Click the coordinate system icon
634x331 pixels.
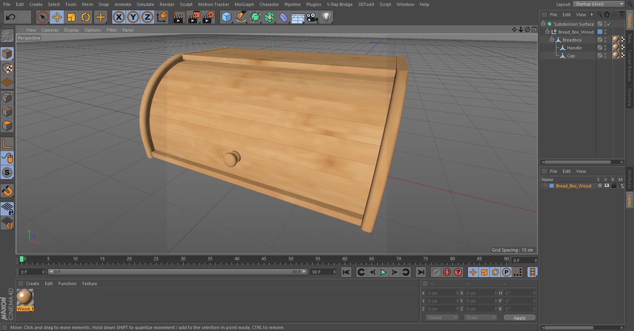pyautogui.click(x=162, y=17)
